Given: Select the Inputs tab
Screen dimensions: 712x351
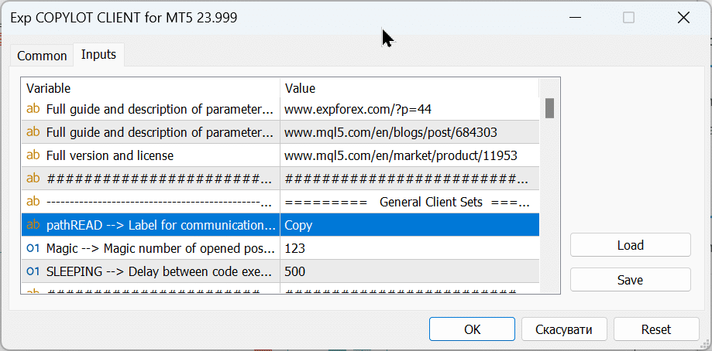Looking at the screenshot, I should click(x=98, y=55).
